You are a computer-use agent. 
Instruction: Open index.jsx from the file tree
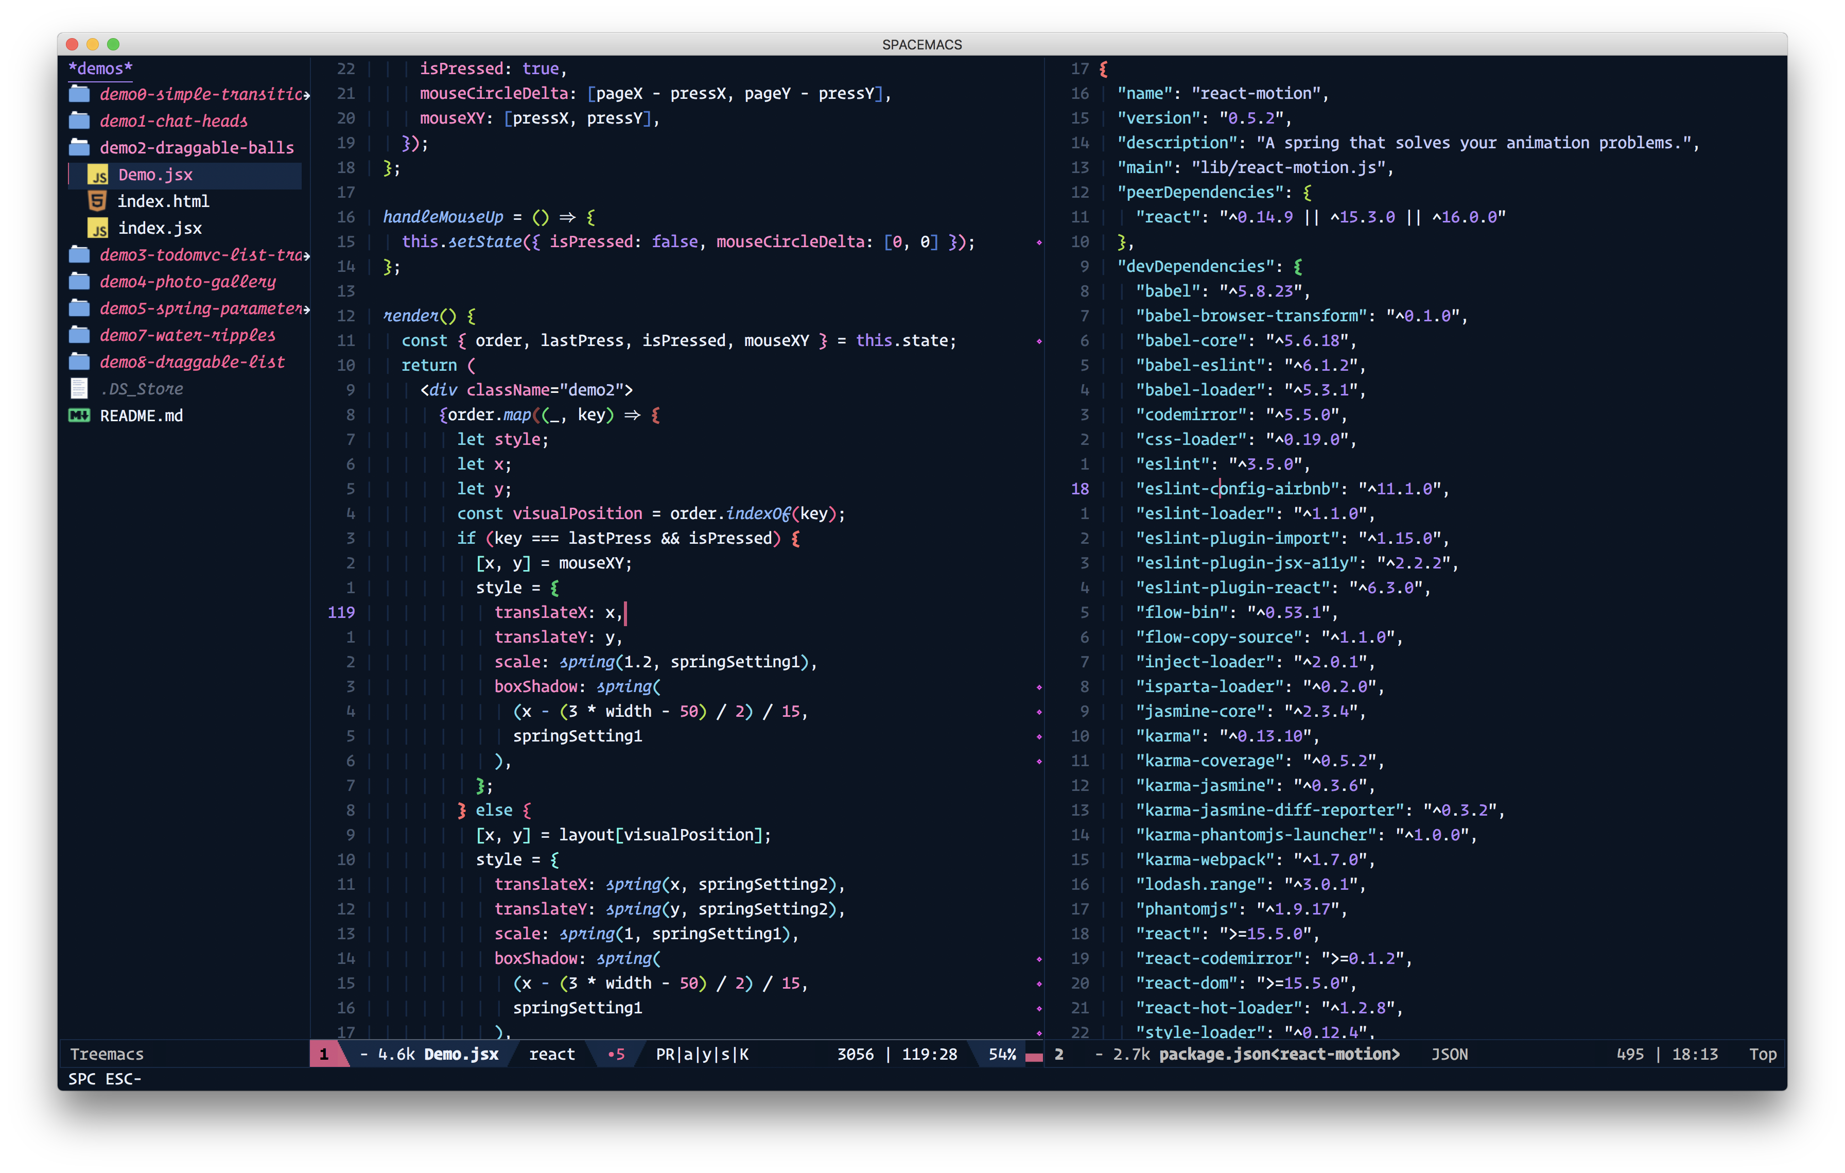click(x=160, y=228)
